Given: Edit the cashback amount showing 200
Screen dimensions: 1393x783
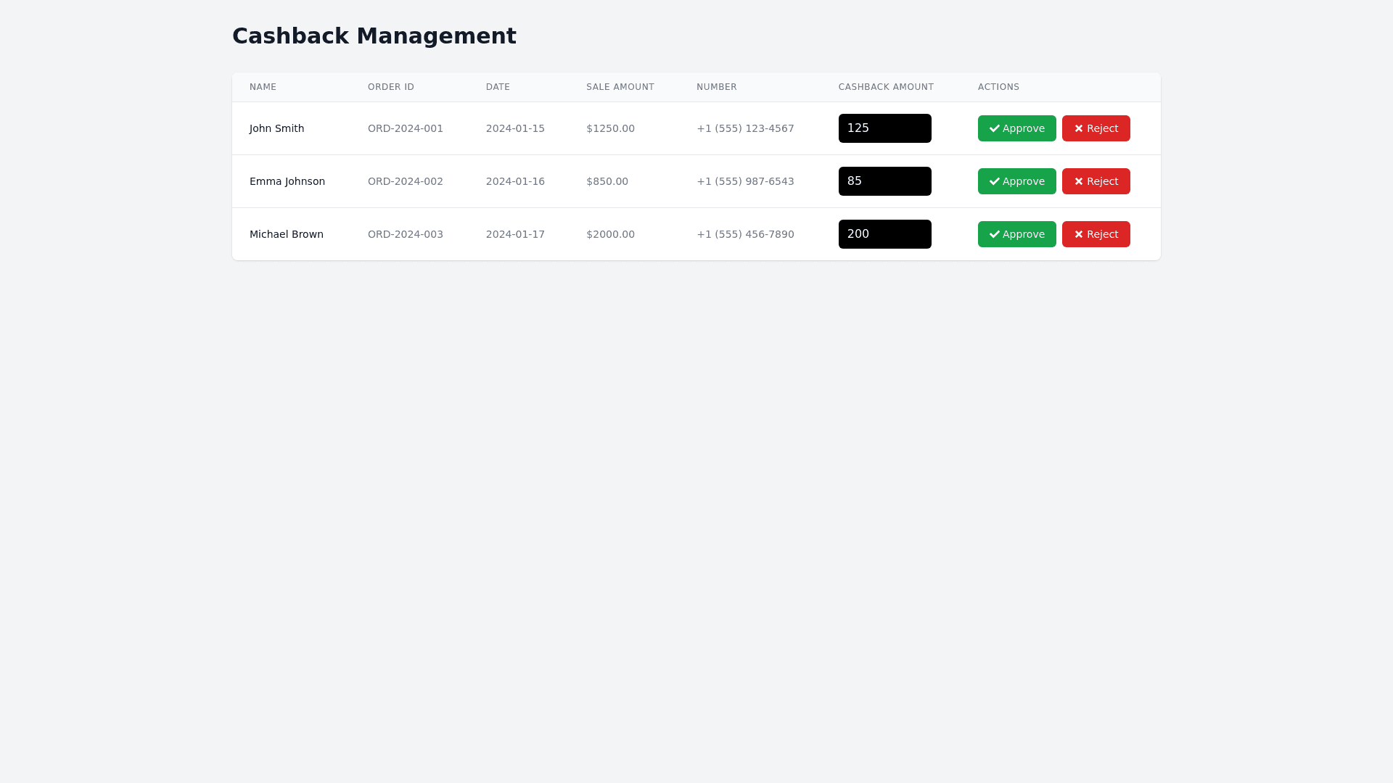Looking at the screenshot, I should [884, 234].
